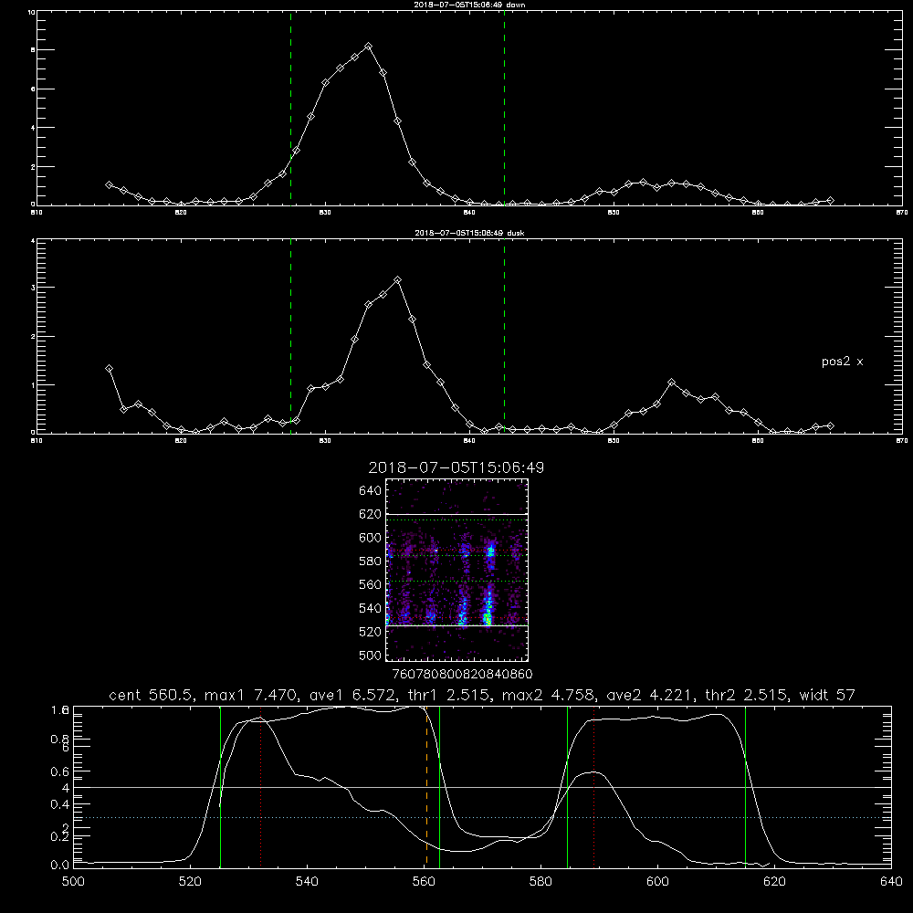Screen dimensions: 913x913
Task: Click x-axis label 500 on bottom plot
Action: coord(73,882)
